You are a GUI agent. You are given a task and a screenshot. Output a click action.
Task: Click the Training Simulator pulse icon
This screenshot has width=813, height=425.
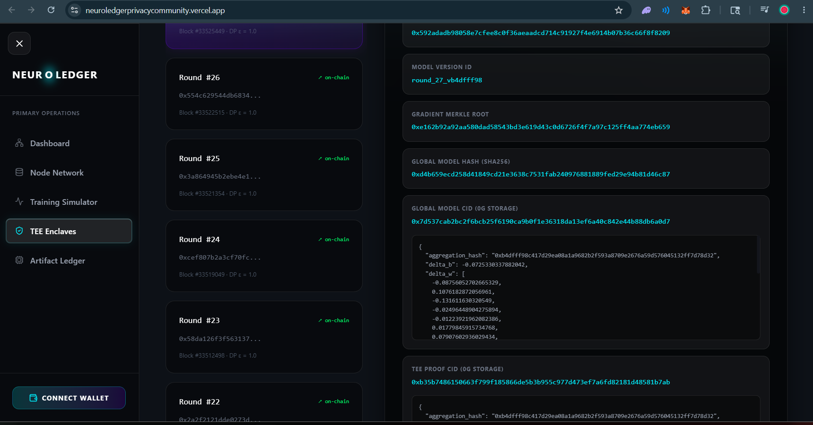click(19, 202)
